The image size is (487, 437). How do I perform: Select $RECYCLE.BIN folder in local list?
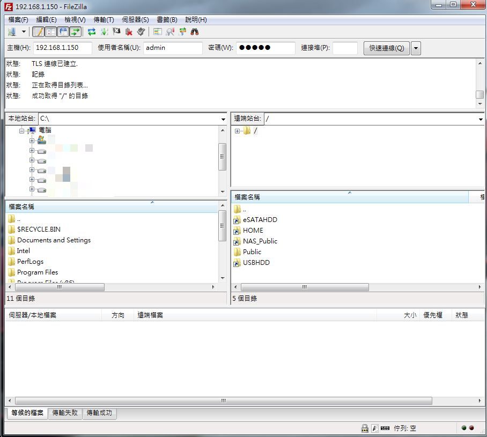39,229
